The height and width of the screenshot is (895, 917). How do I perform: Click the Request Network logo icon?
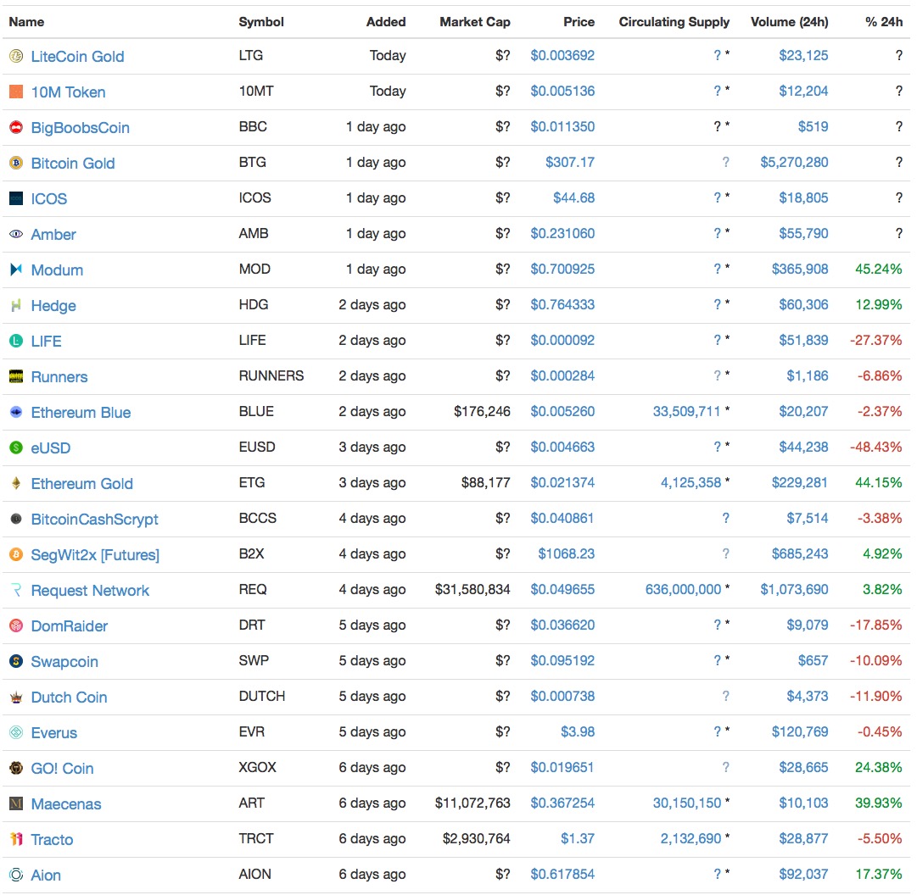16,591
